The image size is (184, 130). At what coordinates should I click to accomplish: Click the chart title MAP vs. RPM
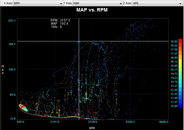pos(93,10)
